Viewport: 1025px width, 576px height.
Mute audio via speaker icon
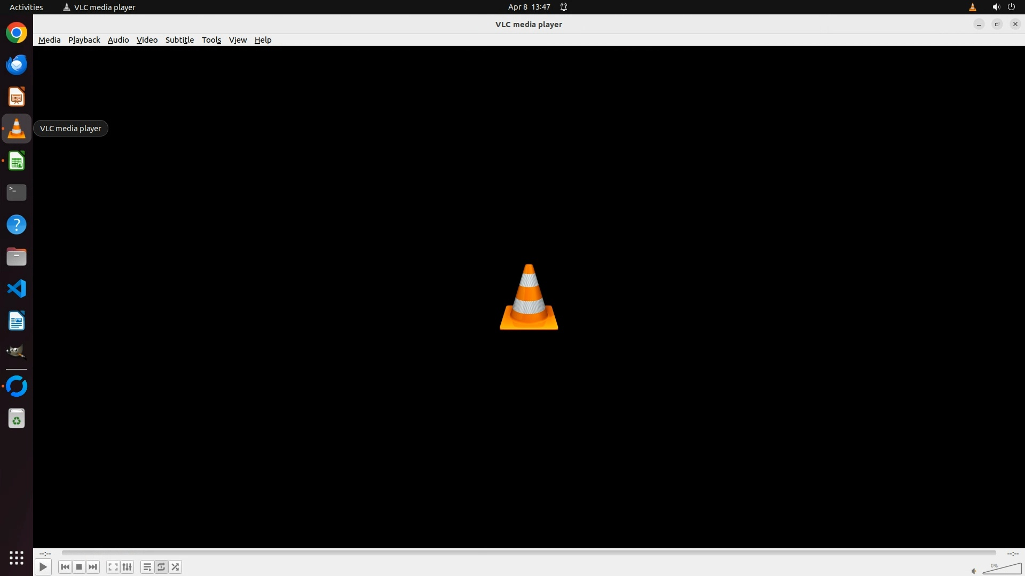974,571
